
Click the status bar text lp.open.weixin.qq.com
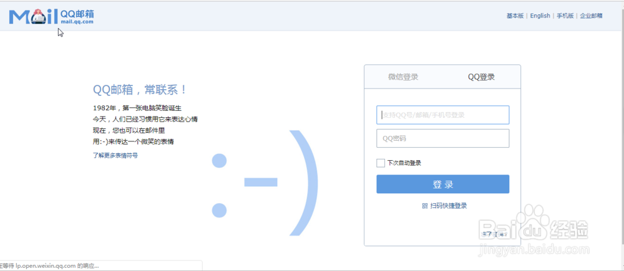pyautogui.click(x=46, y=266)
